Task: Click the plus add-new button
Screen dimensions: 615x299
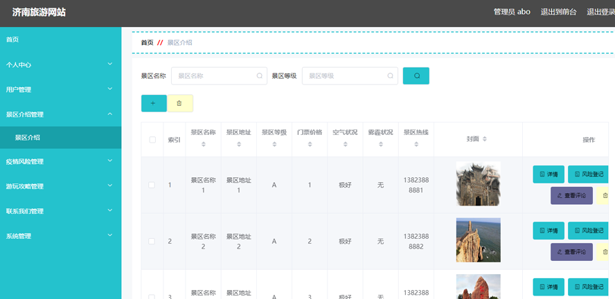Action: (x=153, y=103)
